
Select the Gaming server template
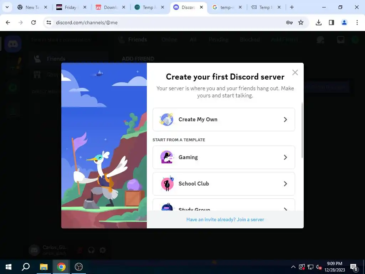click(224, 157)
